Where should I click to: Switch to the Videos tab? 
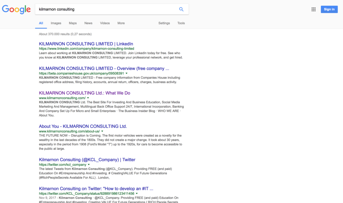click(105, 23)
